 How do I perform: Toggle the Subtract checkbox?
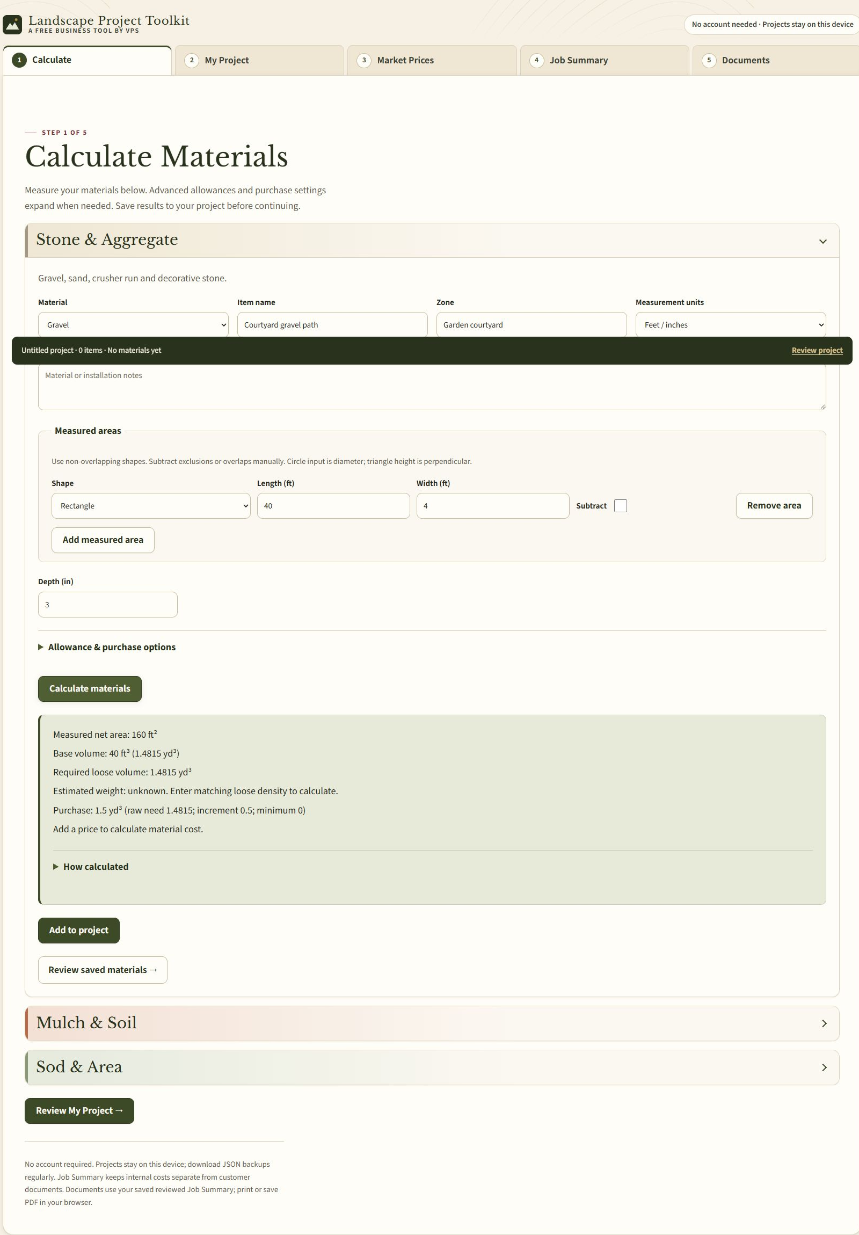click(x=620, y=506)
